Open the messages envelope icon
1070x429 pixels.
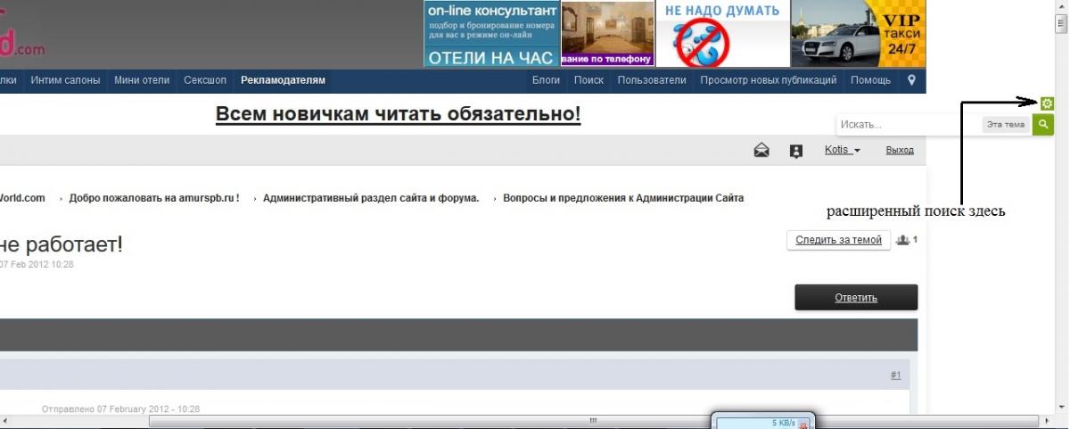761,151
